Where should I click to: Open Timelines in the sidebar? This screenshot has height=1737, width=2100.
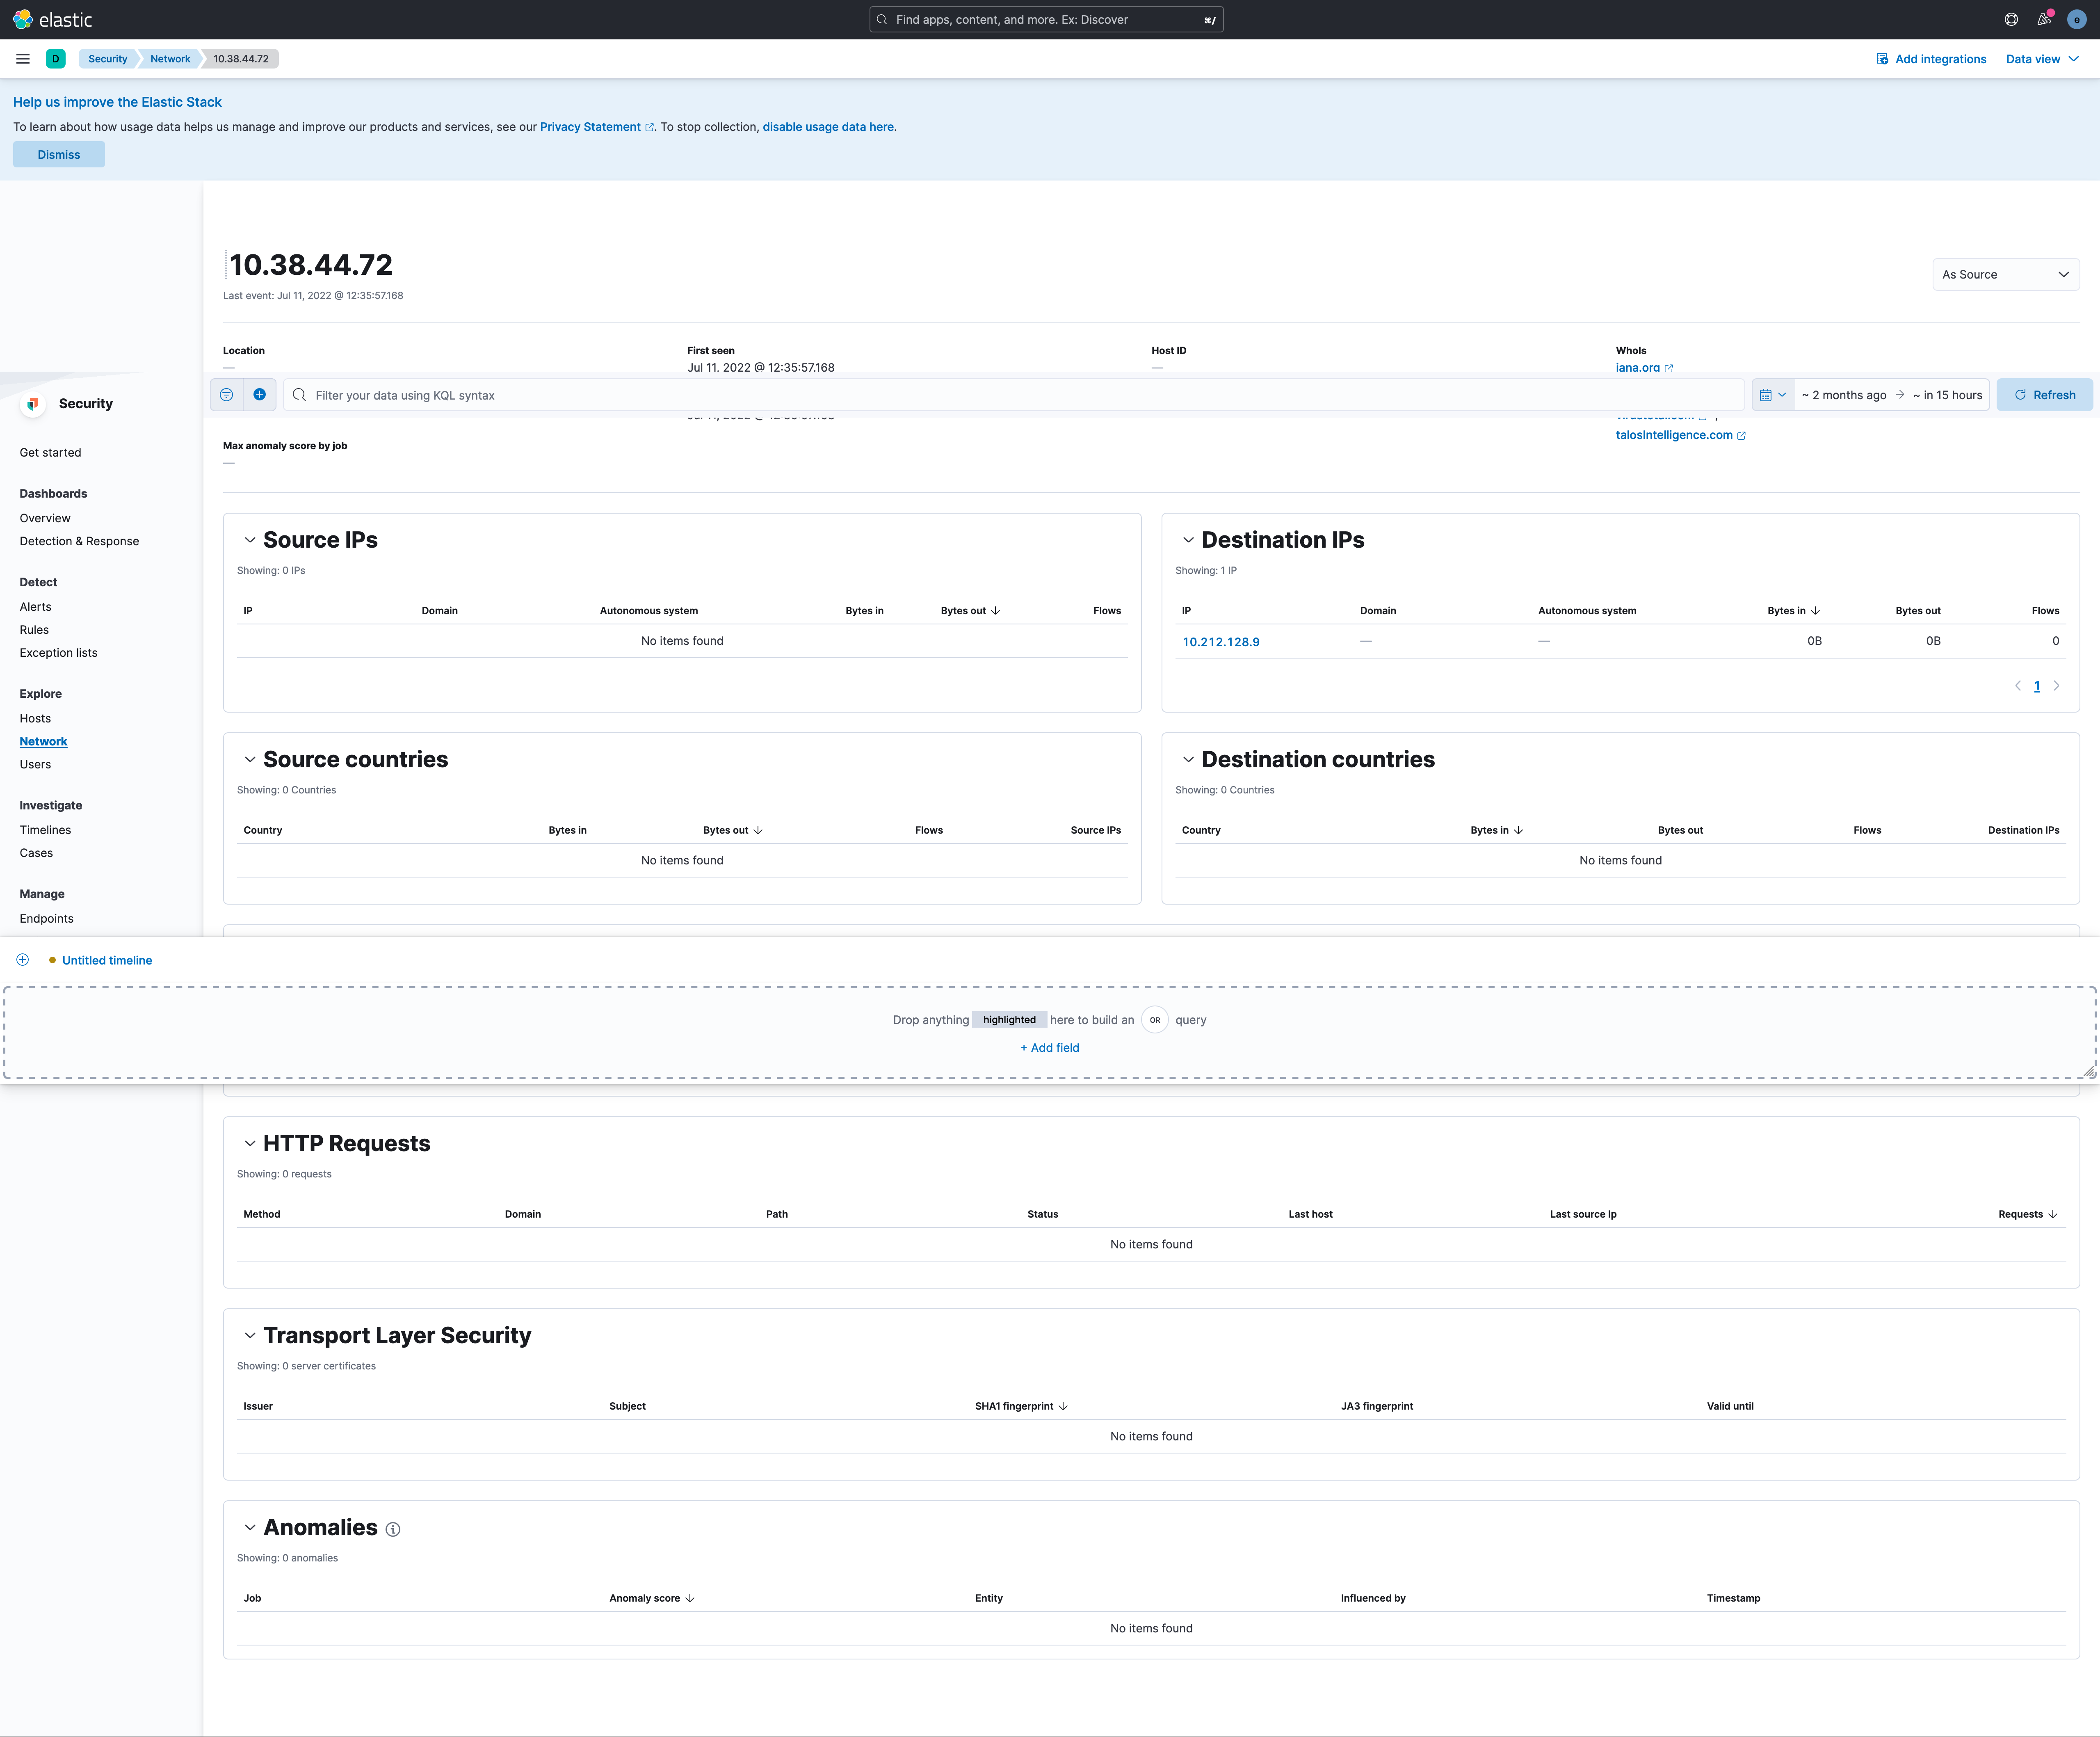(45, 830)
